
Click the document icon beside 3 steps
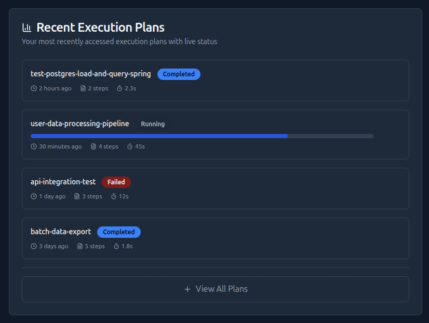click(x=77, y=196)
